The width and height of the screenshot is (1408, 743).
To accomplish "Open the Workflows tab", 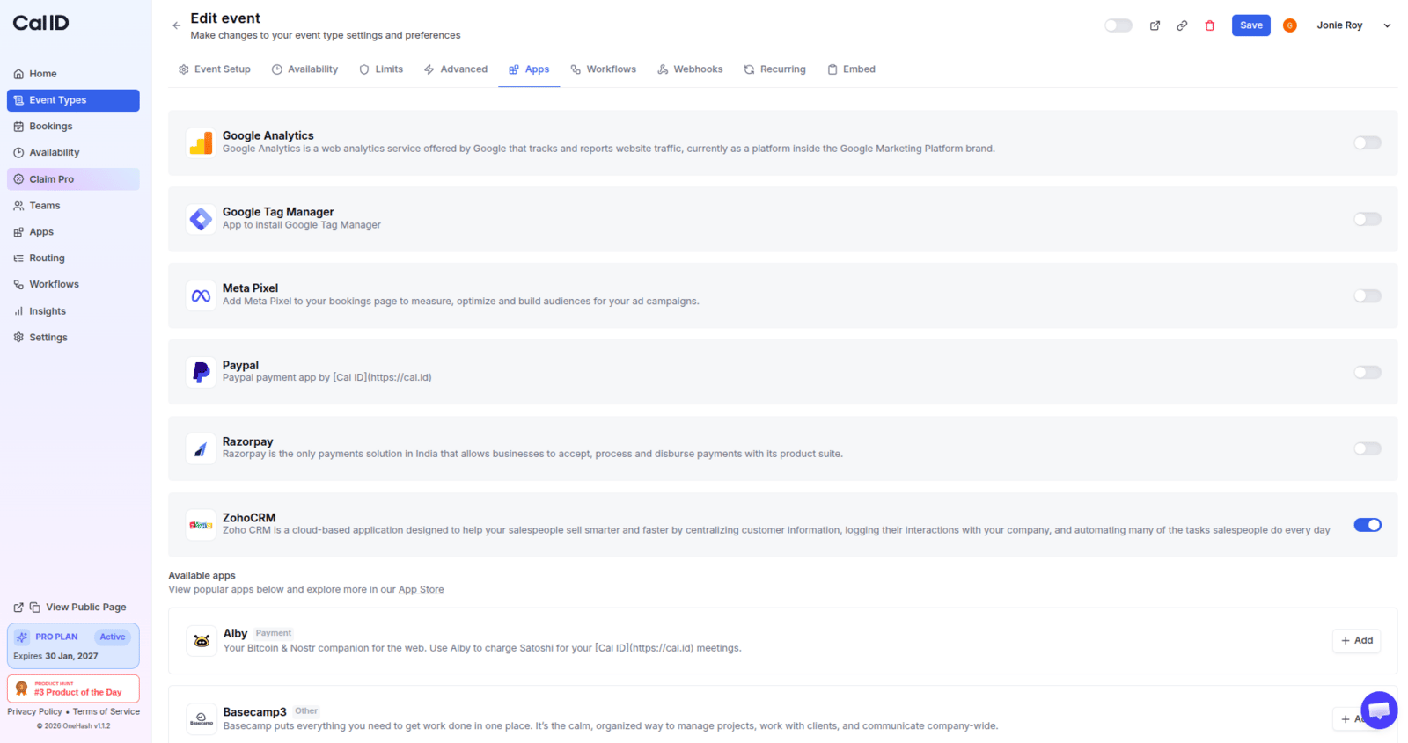I will click(603, 69).
